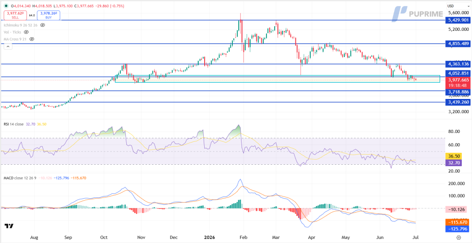Click the MACD -125.796 blue axis label
The image size is (472, 243).
(x=458, y=229)
